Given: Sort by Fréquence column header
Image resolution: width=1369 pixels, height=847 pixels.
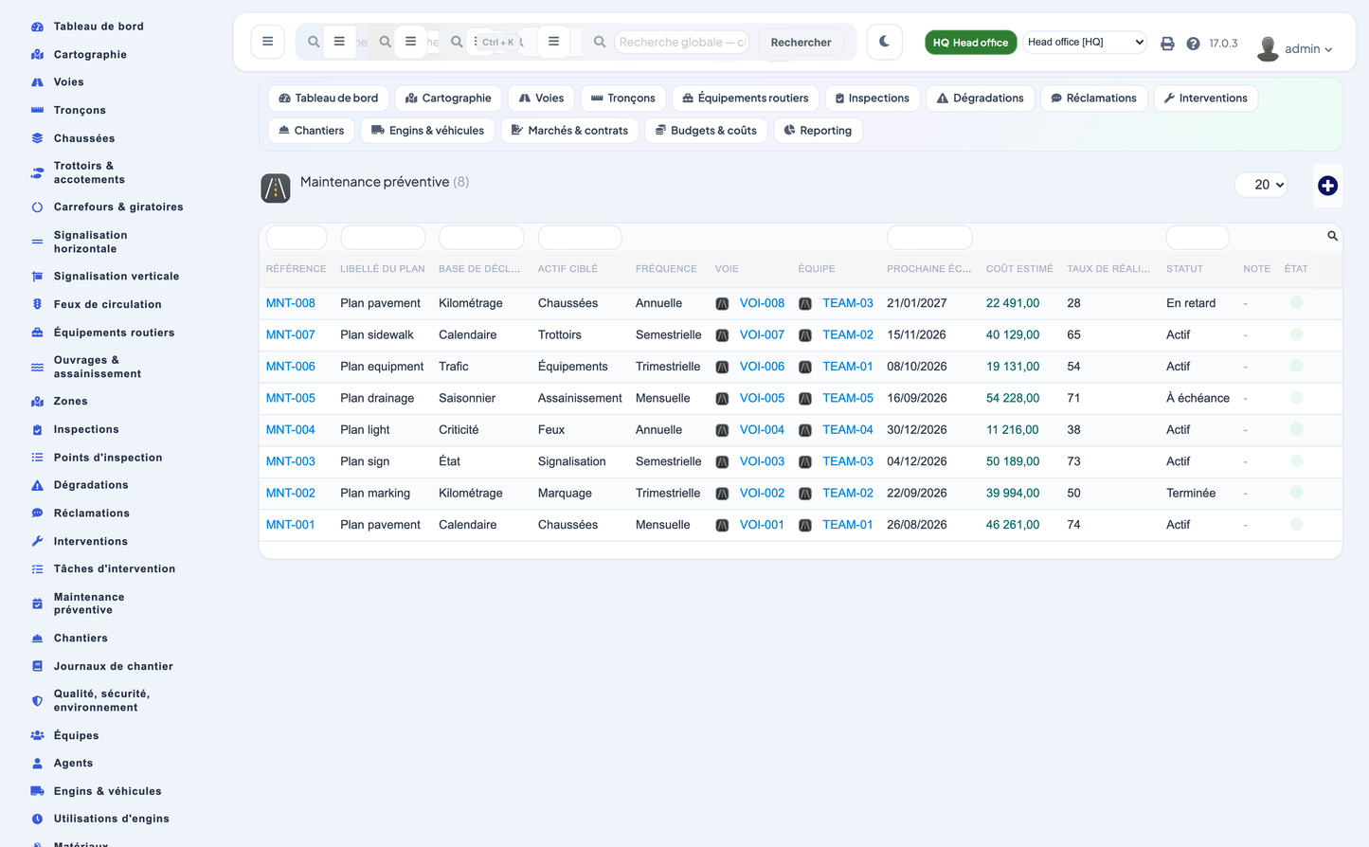Looking at the screenshot, I should click(666, 269).
